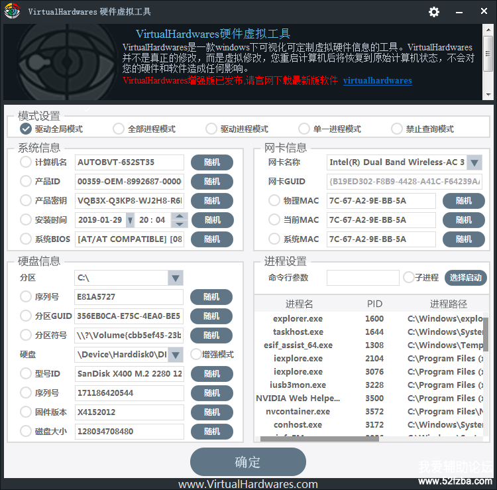497x490 pixels.
Task: Toggle the 增强模式 option
Action: coord(196,354)
